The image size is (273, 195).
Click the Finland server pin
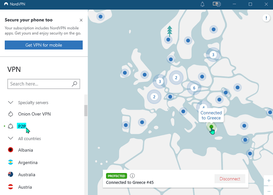(214, 29)
